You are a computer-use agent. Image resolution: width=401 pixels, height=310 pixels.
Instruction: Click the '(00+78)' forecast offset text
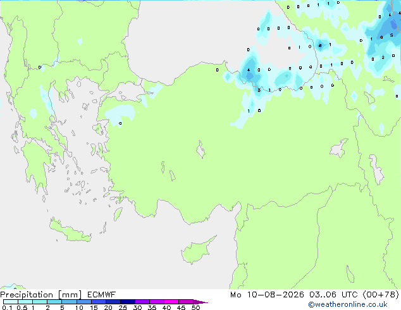coord(381,295)
